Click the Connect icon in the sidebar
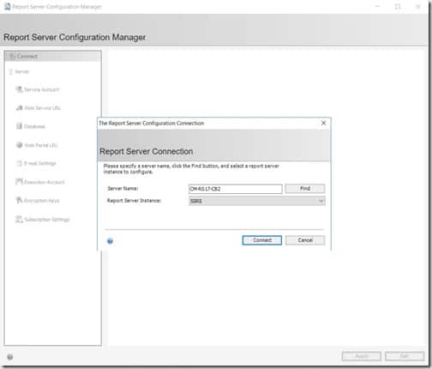 click(12, 57)
